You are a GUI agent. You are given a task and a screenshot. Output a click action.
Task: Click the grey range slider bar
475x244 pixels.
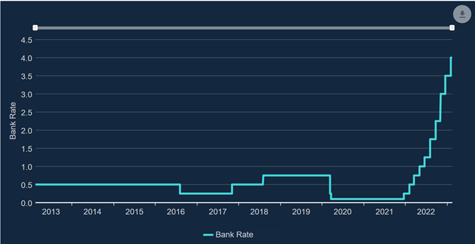(x=243, y=28)
